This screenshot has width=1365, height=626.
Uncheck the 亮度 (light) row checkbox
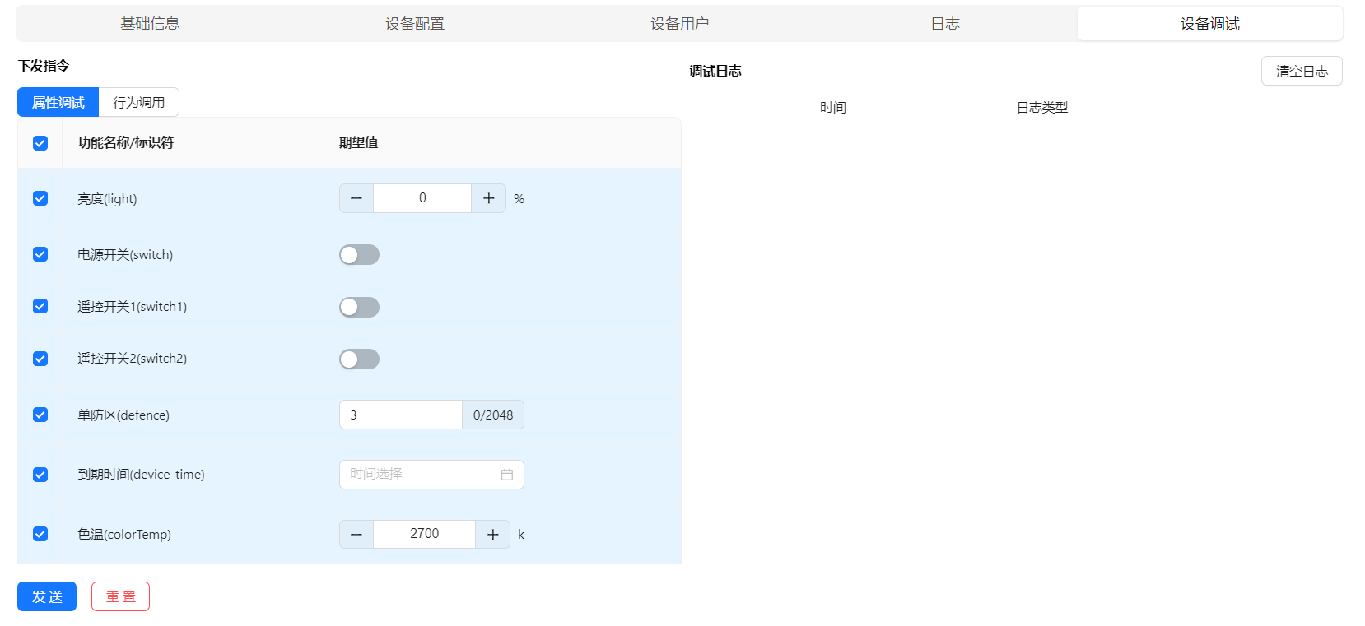point(40,198)
